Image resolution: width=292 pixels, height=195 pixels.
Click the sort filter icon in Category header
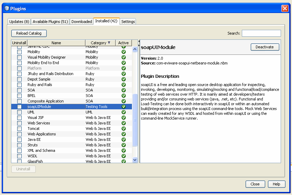point(109,43)
